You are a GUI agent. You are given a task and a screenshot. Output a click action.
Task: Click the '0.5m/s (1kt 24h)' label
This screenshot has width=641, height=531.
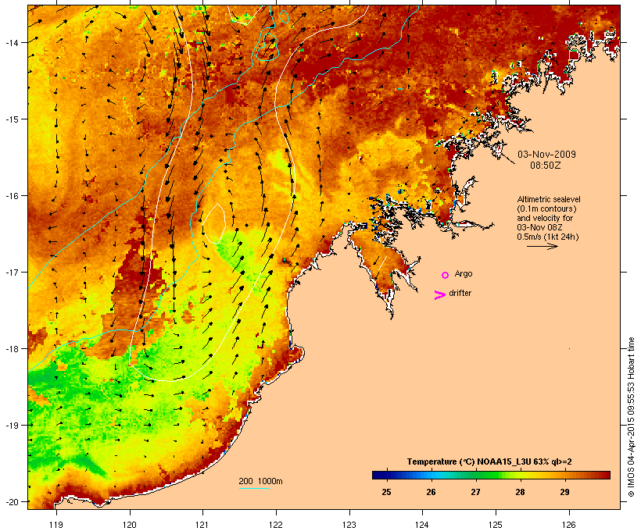coord(548,237)
